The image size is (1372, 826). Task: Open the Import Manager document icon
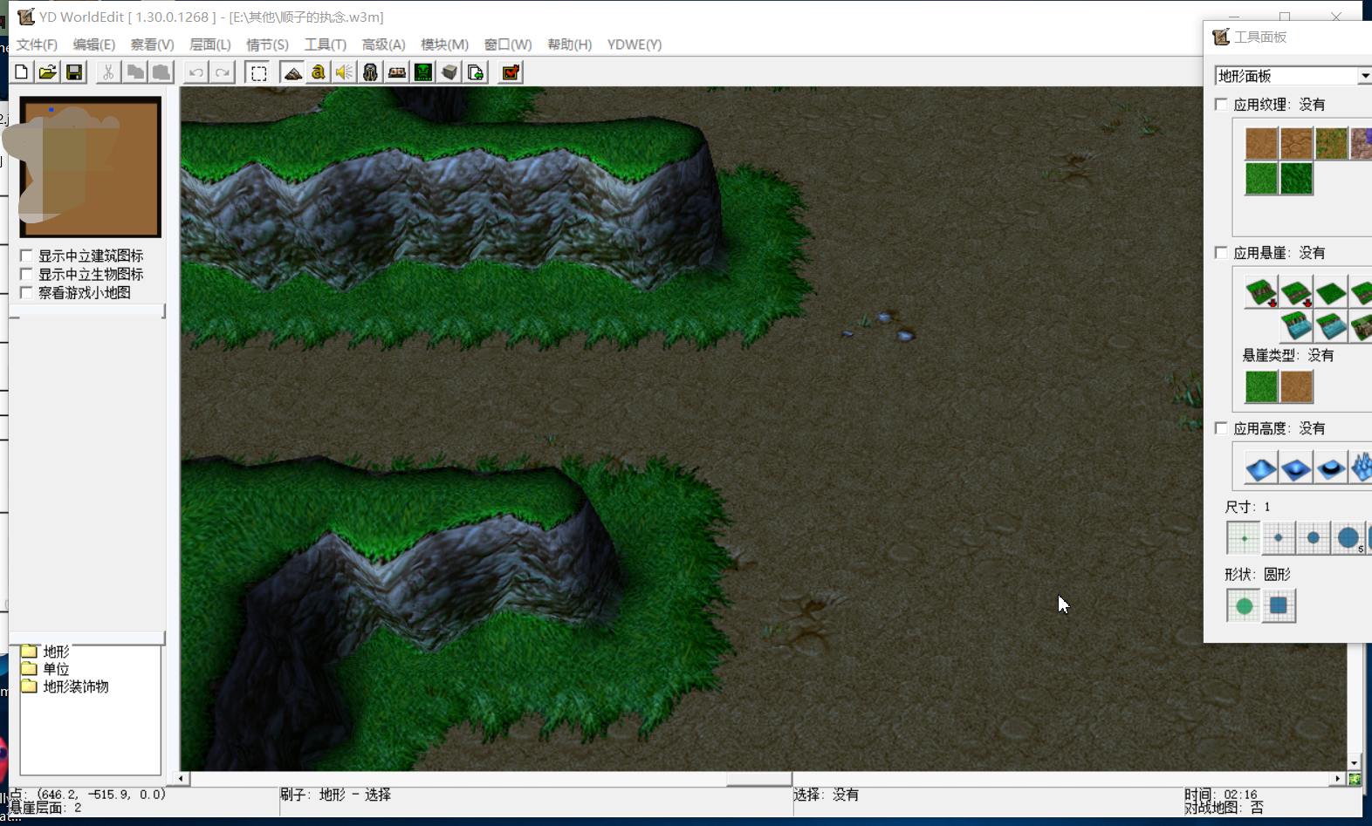476,72
